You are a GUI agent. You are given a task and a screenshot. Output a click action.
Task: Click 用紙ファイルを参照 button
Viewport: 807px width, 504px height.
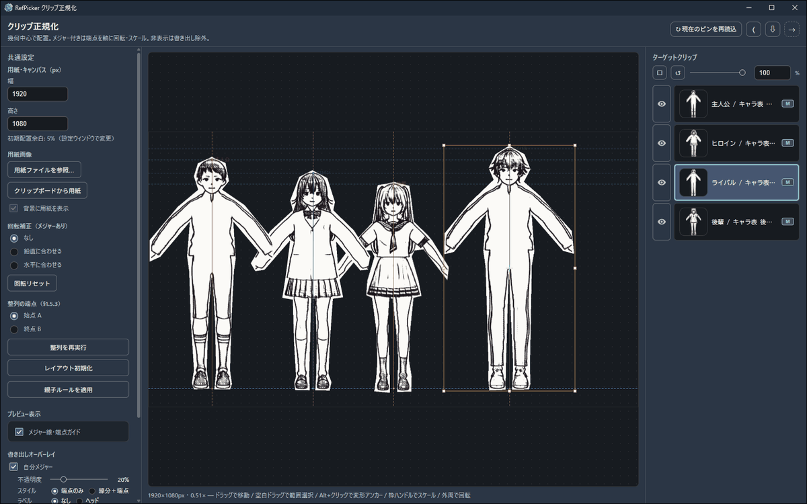44,169
